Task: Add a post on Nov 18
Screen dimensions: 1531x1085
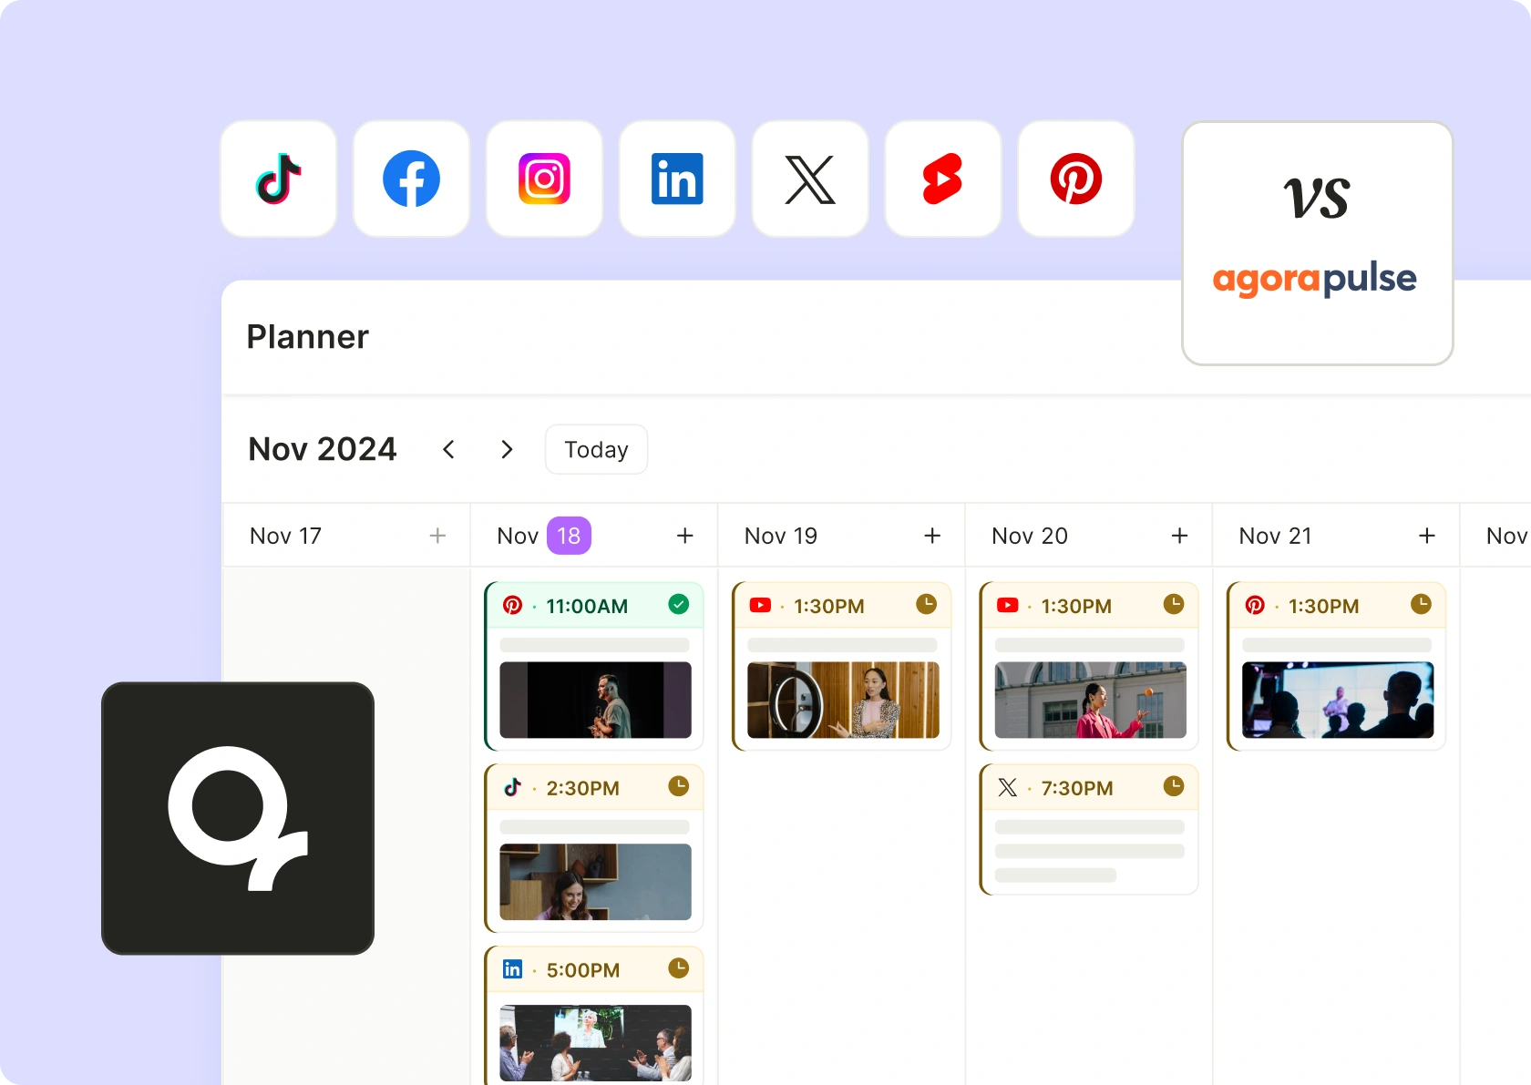Action: 685,536
